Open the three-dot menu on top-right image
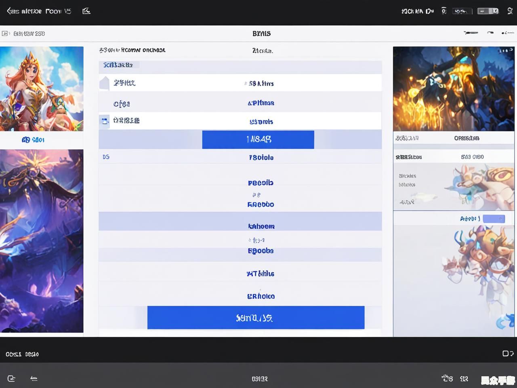Screen dimensions: 517x388 coord(505,51)
